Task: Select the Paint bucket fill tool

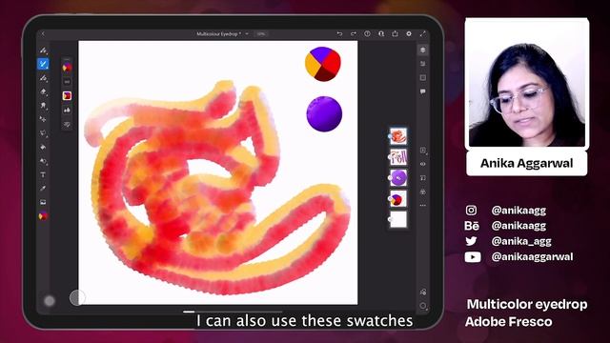Action: tap(43, 147)
